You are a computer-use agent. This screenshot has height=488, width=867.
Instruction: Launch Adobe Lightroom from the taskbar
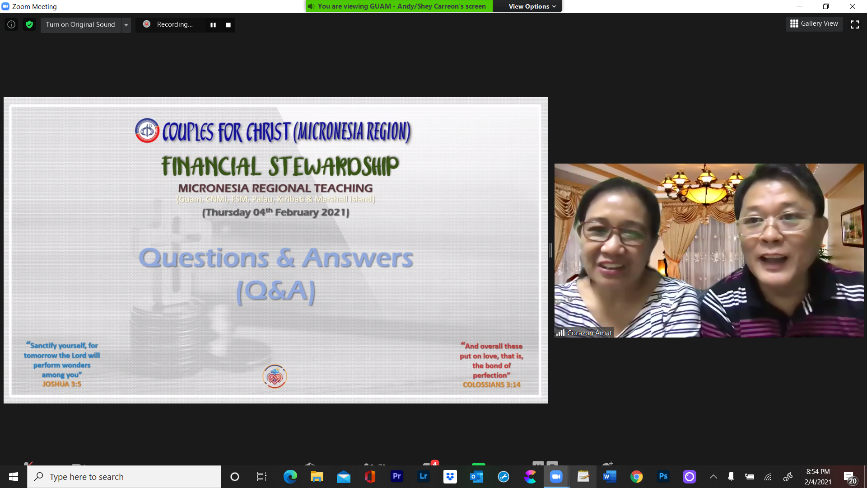424,476
